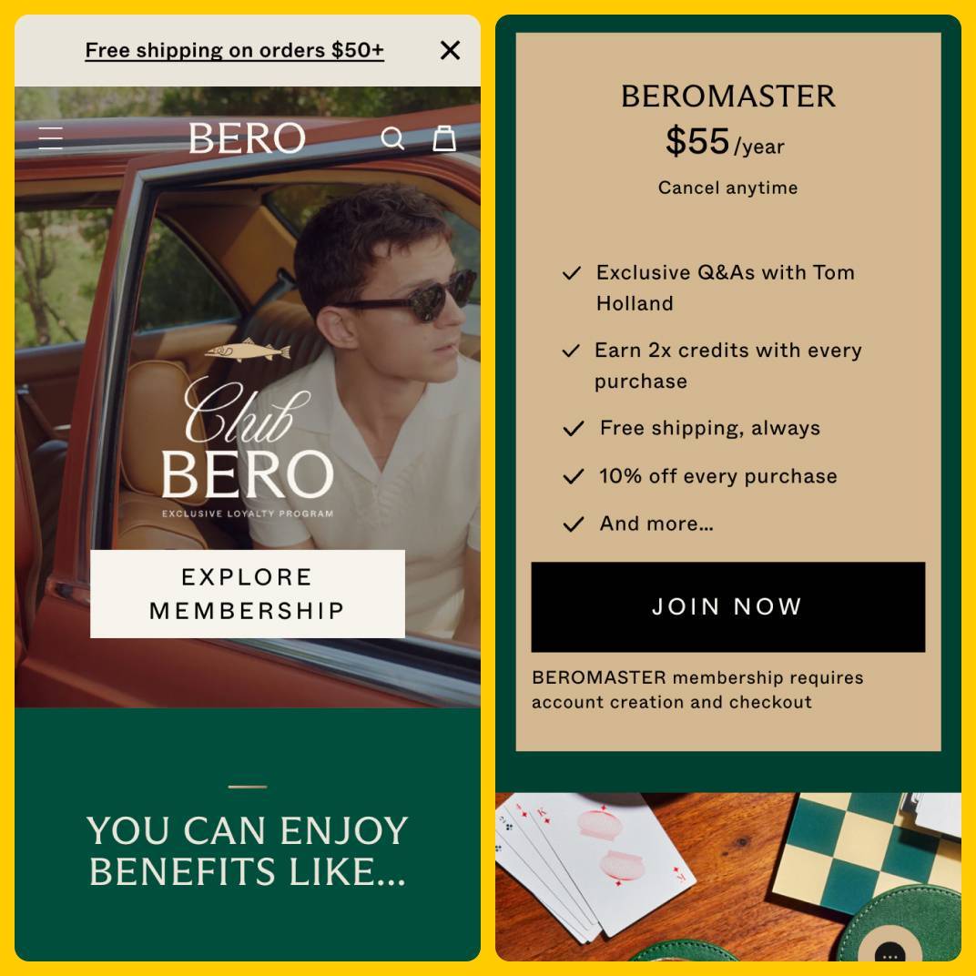Click You Can Enjoy Benefits Like heading

(248, 850)
